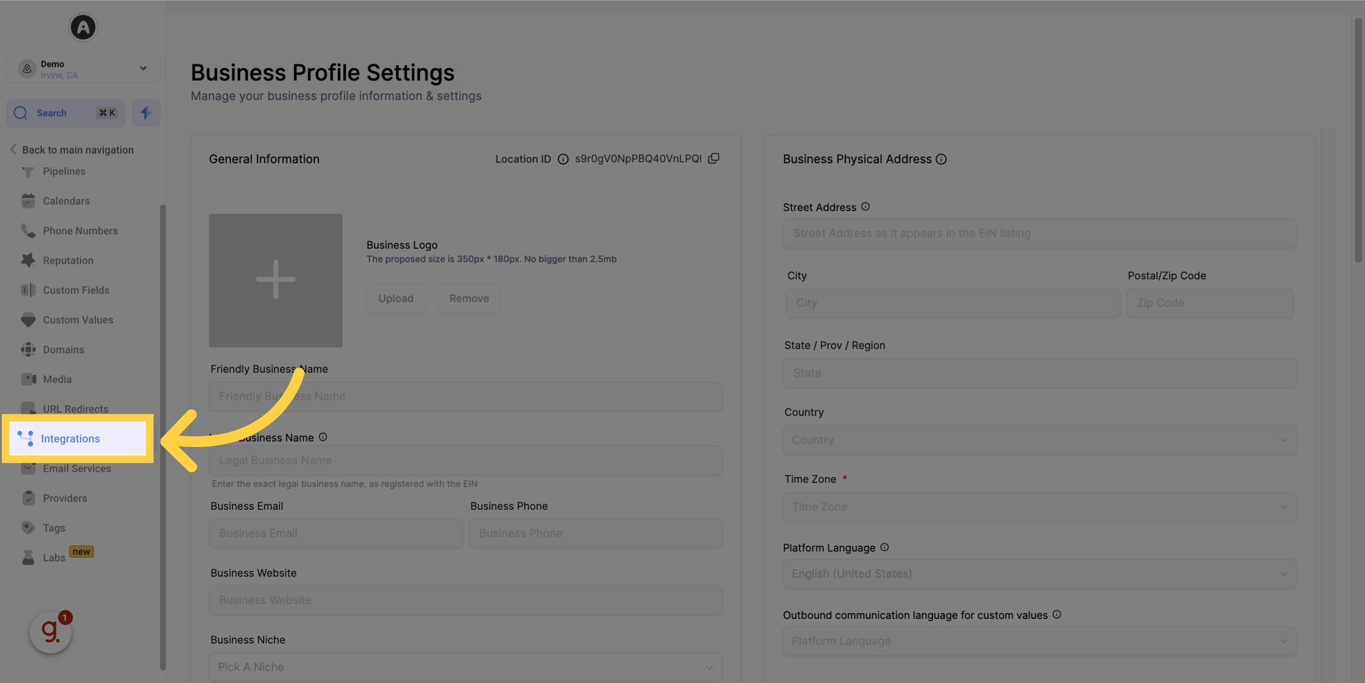1365x683 pixels.
Task: Click the Tags icon in sidebar
Action: [x=28, y=528]
